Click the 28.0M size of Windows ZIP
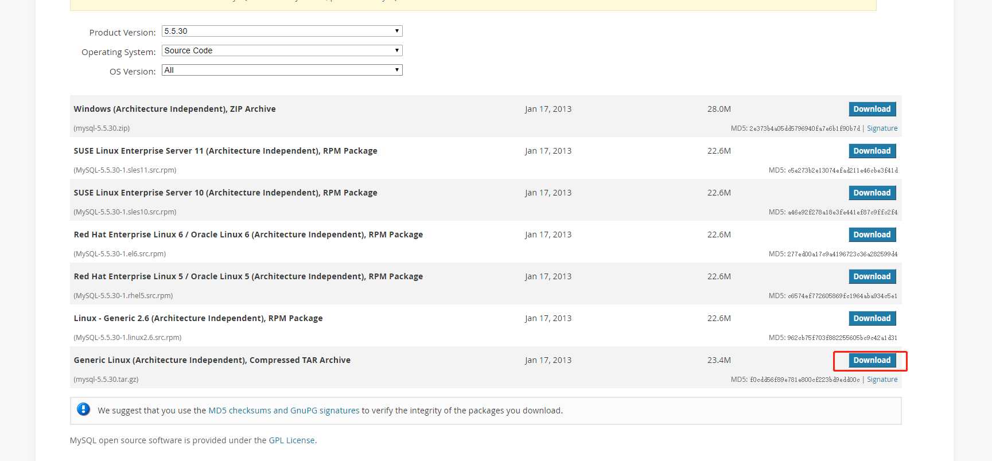The height and width of the screenshot is (461, 992). (x=719, y=109)
